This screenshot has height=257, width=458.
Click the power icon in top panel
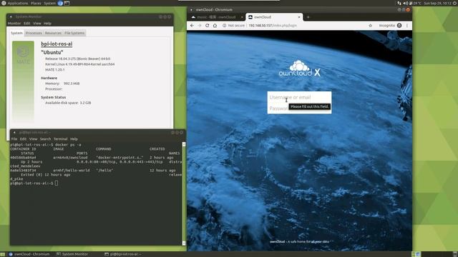(455, 3)
